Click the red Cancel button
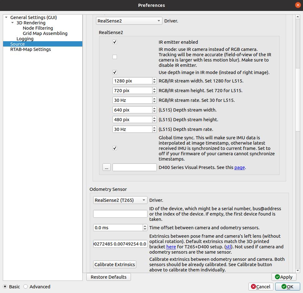The width and height of the screenshot is (303, 293). click(261, 286)
